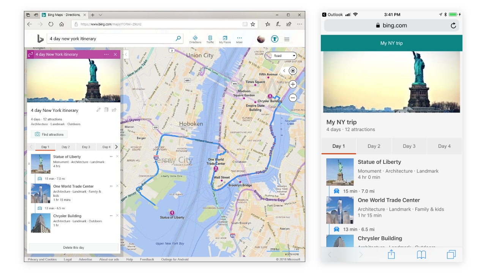Screen dimensions: 486x273
Task: Go to Home in Edge browser
Action: click(62, 24)
